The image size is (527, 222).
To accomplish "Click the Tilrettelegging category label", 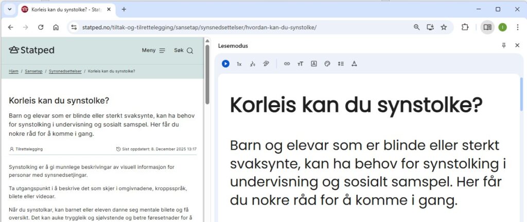I will [26, 149].
